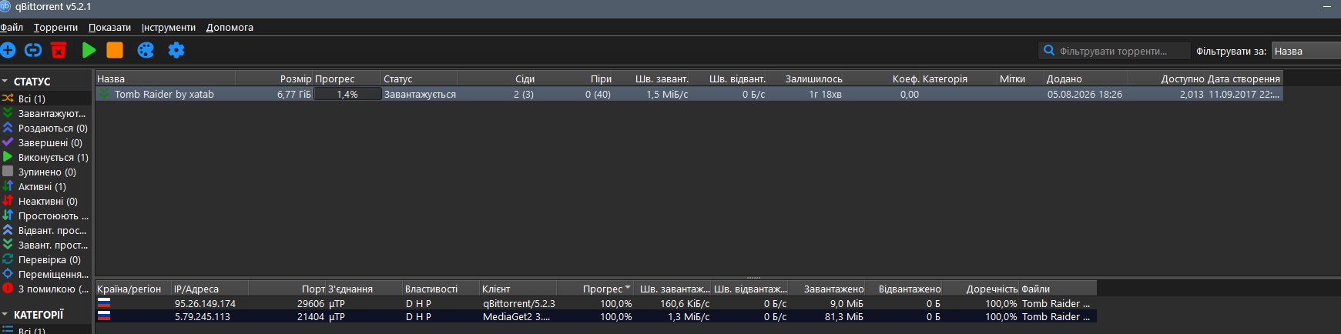Screen dimensions: 1341x334
Task: Click the splitter handle above peers list
Action: [753, 278]
